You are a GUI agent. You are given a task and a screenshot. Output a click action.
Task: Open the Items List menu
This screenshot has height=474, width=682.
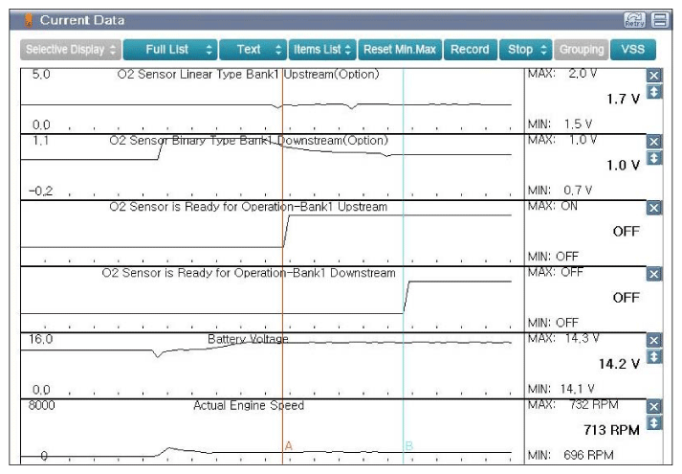click(323, 49)
